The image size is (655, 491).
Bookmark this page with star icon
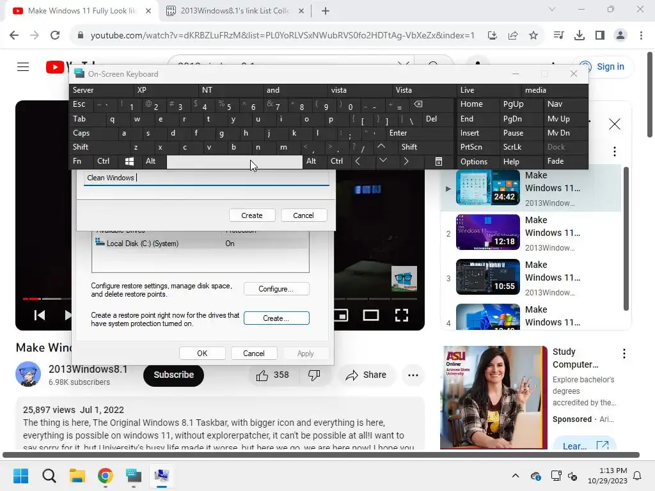[533, 36]
